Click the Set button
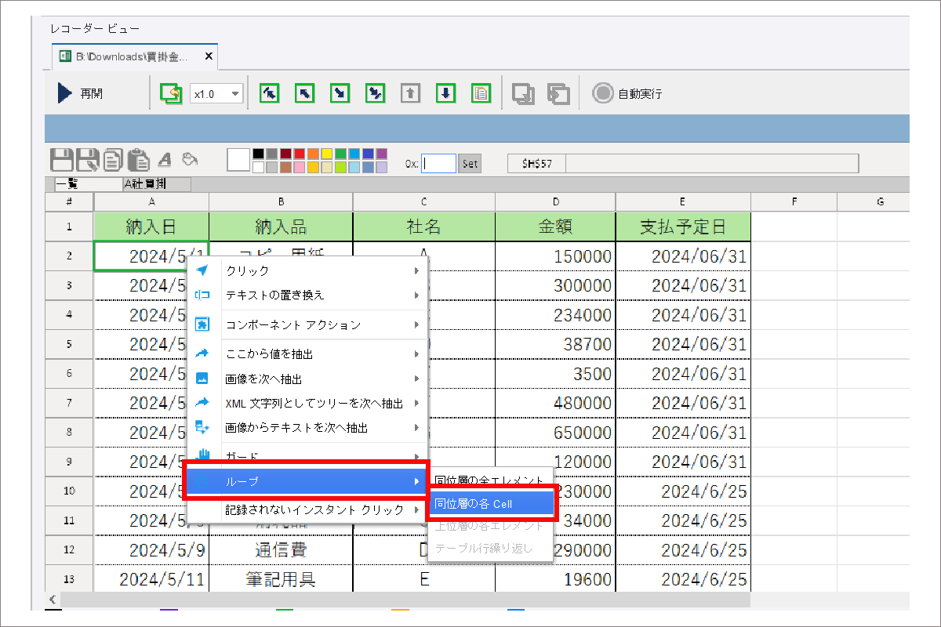This screenshot has width=941, height=627. point(470,163)
